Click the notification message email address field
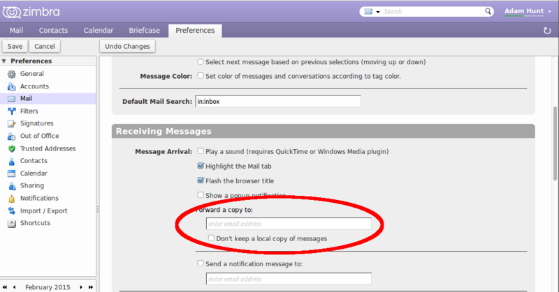 289,279
